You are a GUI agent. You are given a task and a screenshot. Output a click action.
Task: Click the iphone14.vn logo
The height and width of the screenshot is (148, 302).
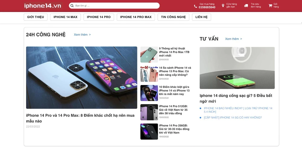pyautogui.click(x=43, y=6)
